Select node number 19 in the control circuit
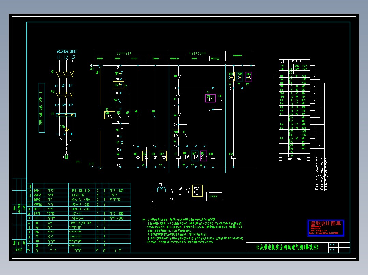 coord(175,88)
